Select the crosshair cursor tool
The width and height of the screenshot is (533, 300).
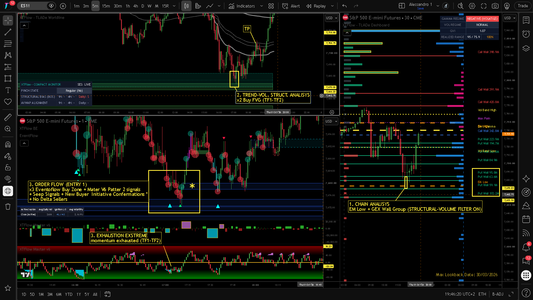point(8,20)
